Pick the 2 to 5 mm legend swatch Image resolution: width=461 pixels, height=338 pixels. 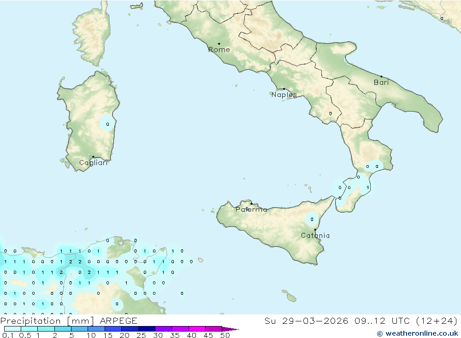[x=63, y=329]
